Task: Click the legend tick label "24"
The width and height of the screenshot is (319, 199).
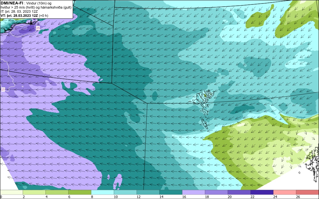Action: coord(275,197)
